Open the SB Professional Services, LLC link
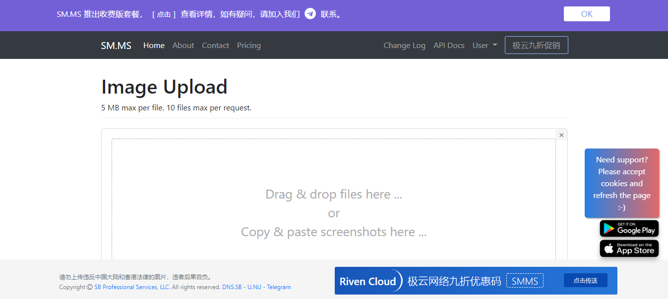 132,287
